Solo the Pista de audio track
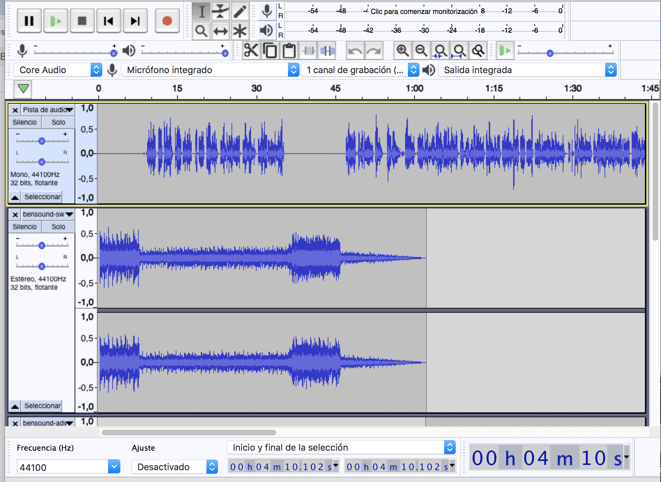Viewport: 661px width, 482px height. 58,122
